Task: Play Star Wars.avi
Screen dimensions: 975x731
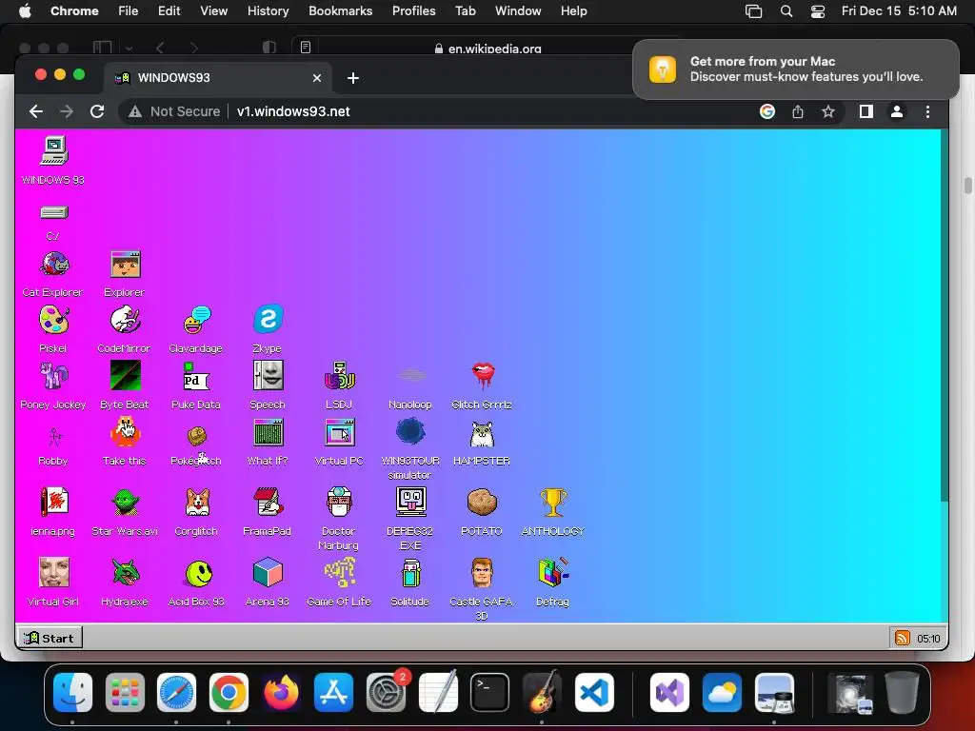Action: [125, 503]
